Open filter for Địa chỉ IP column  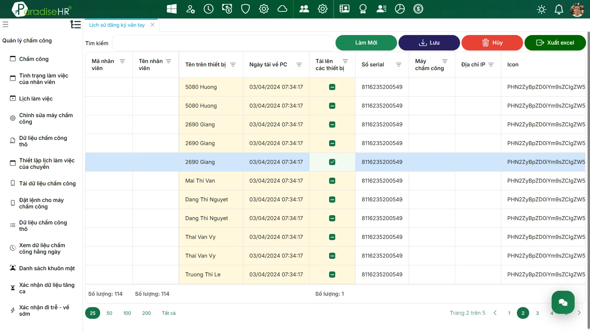coord(491,65)
